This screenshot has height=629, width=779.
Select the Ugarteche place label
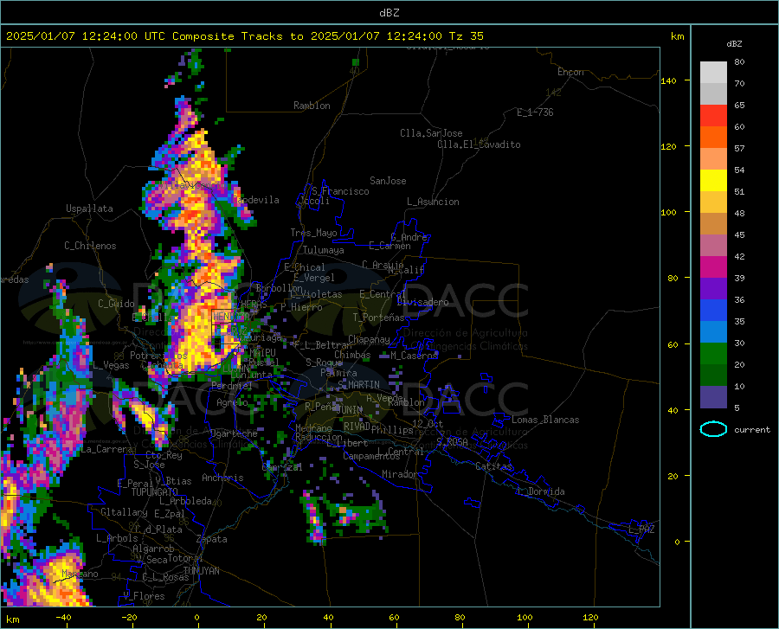click(x=234, y=433)
